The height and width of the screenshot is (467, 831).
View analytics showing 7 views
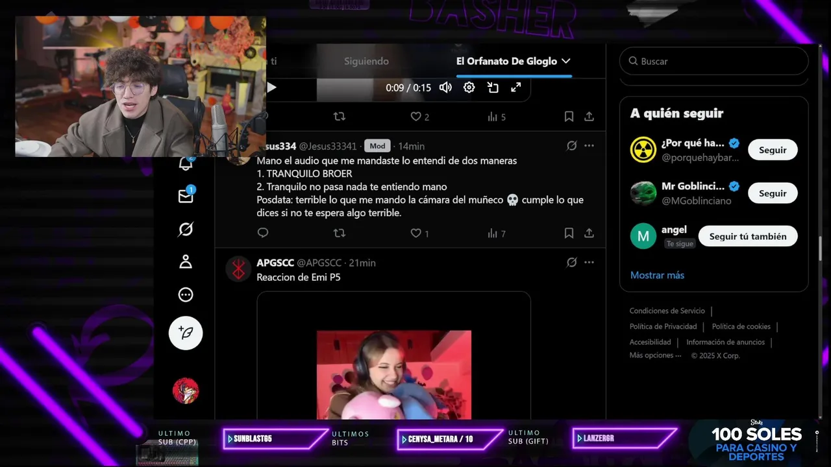pos(497,233)
